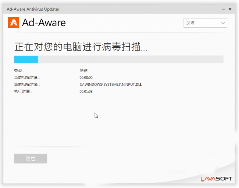Screen dimensions: 239x188
Task: Close the Ad-Aware Antivirus Updater window
Action: [x=230, y=9]
